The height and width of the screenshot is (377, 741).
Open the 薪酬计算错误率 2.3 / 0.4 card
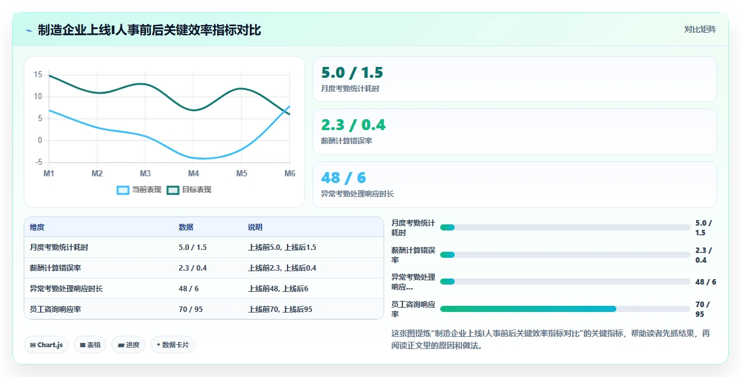coord(514,131)
